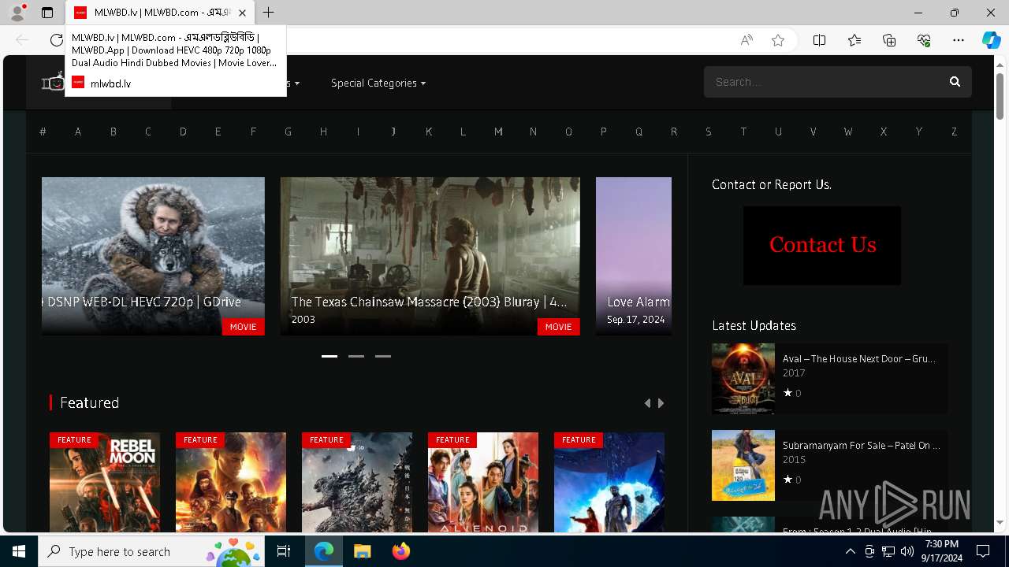The height and width of the screenshot is (567, 1009).
Task: Open Edge Settings and more menu
Action: [x=959, y=40]
